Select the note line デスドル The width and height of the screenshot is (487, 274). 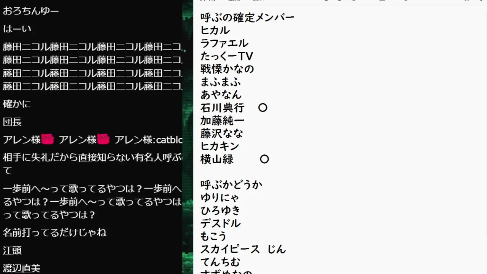click(x=221, y=223)
